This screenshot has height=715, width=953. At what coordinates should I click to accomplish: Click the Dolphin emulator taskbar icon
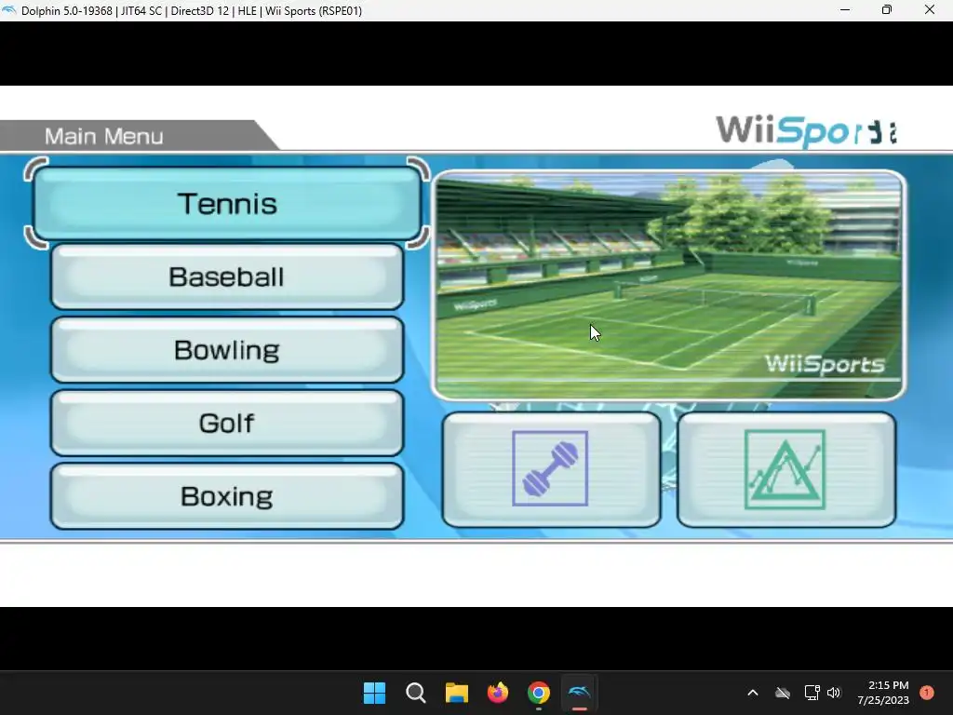(x=579, y=693)
